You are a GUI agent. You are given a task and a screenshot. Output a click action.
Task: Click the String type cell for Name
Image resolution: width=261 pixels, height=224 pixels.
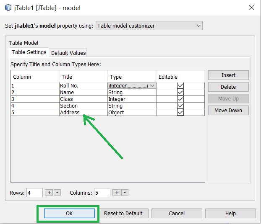coord(132,93)
